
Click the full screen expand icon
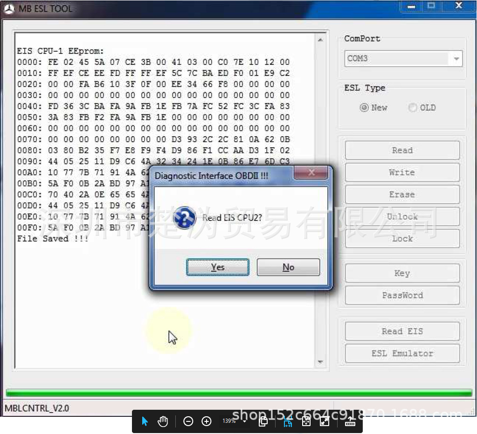(325, 421)
